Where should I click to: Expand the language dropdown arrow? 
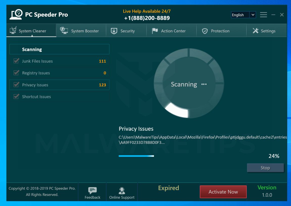tap(253, 15)
